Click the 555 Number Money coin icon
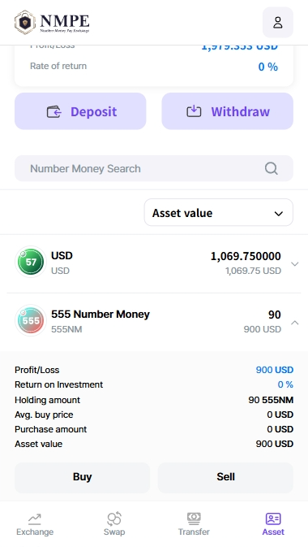The image size is (308, 547). click(31, 320)
